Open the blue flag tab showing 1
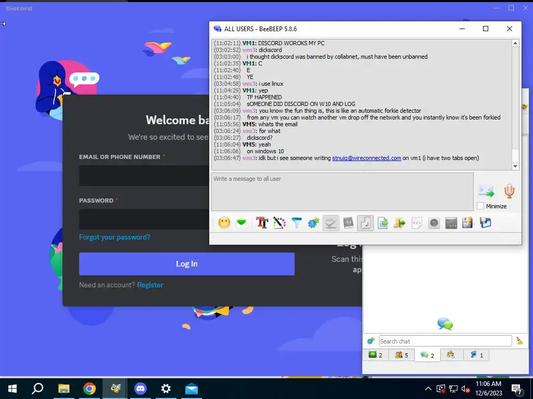 pos(477,355)
